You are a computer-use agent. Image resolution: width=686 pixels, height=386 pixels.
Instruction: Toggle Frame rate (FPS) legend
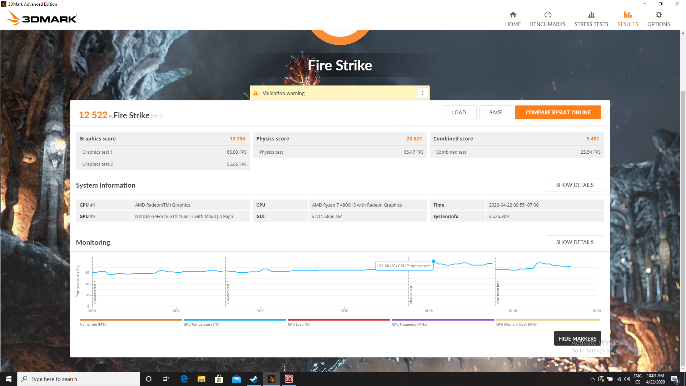click(130, 322)
